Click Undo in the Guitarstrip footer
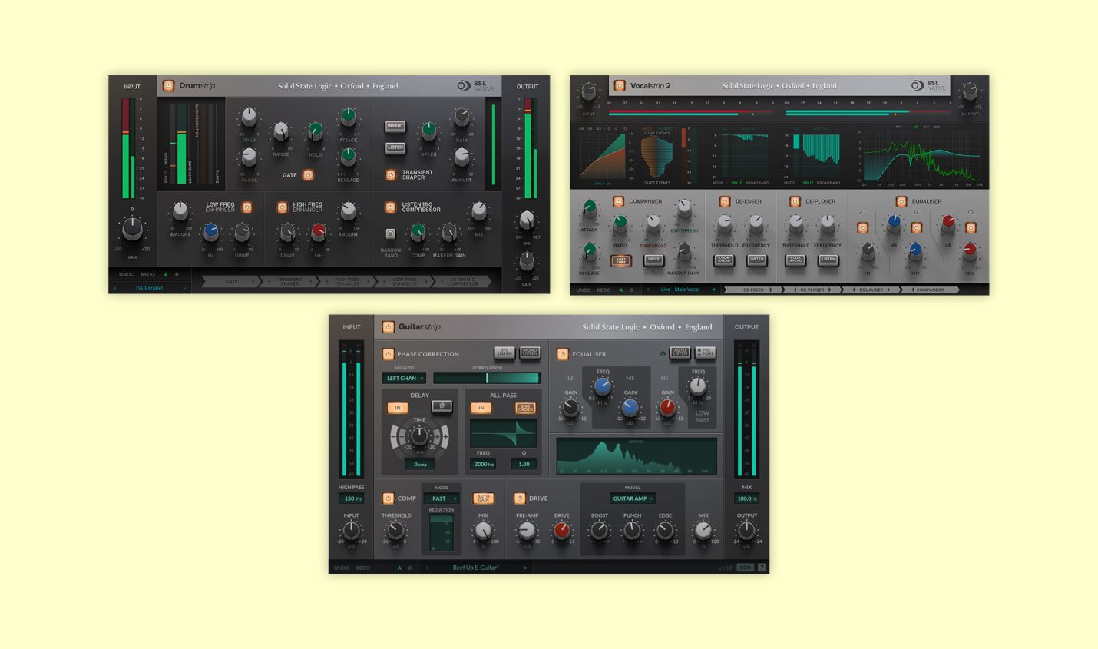 [x=342, y=568]
